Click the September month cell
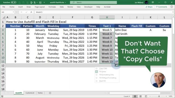 (x=40, y=62)
